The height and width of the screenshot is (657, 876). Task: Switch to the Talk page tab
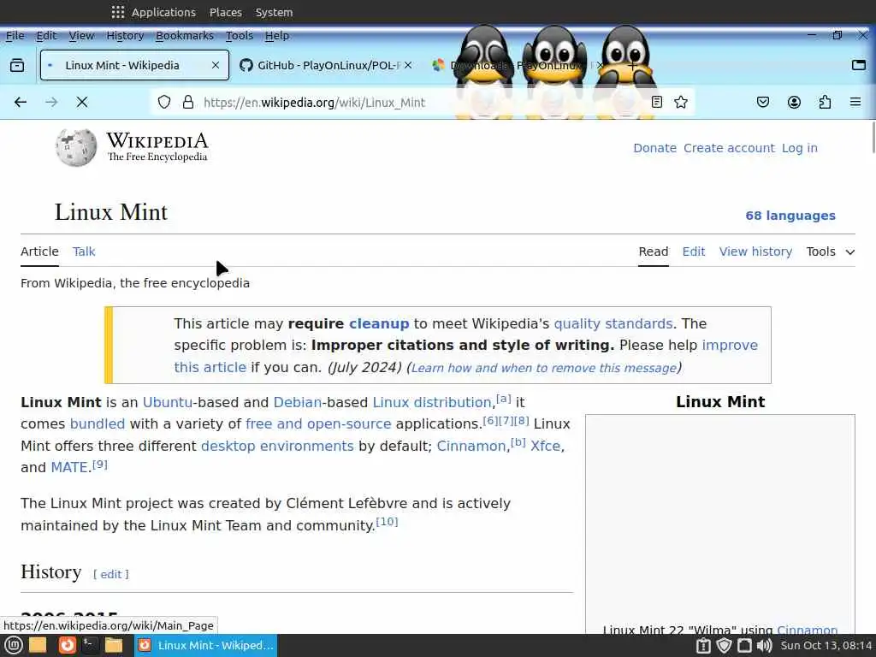pos(84,252)
